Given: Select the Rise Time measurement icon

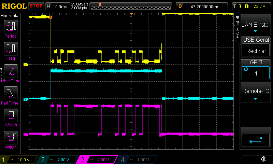Looking at the screenshot, I should pyautogui.click(x=11, y=71).
